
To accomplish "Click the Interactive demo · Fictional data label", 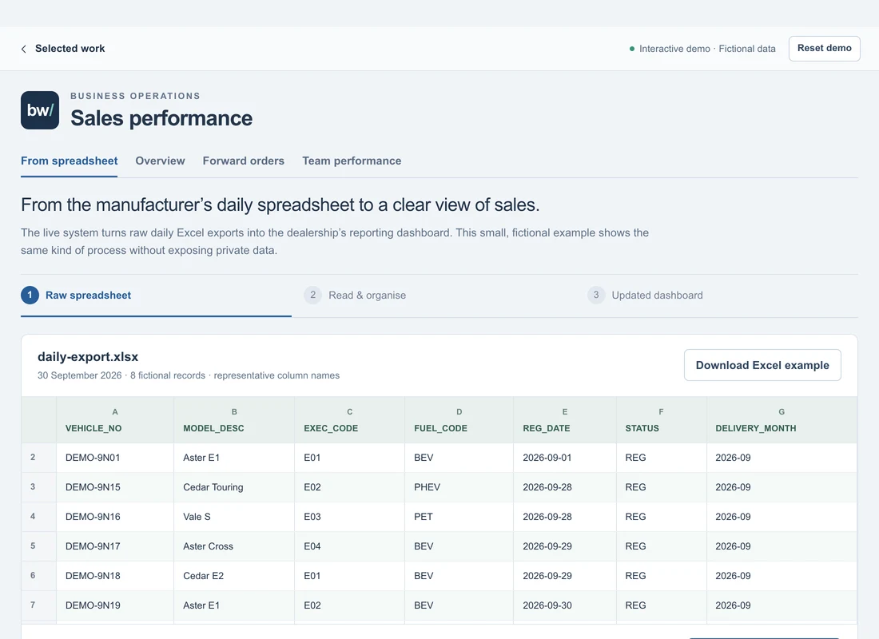I will pyautogui.click(x=707, y=49).
